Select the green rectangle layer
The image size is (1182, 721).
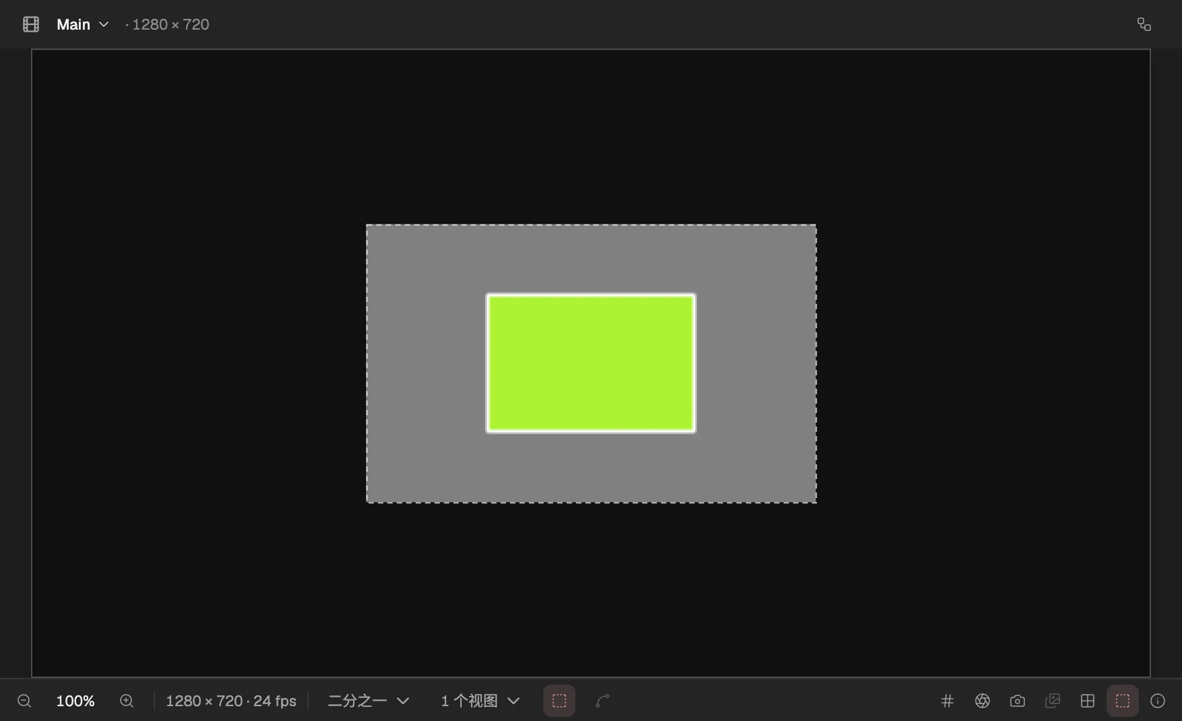[x=591, y=363]
